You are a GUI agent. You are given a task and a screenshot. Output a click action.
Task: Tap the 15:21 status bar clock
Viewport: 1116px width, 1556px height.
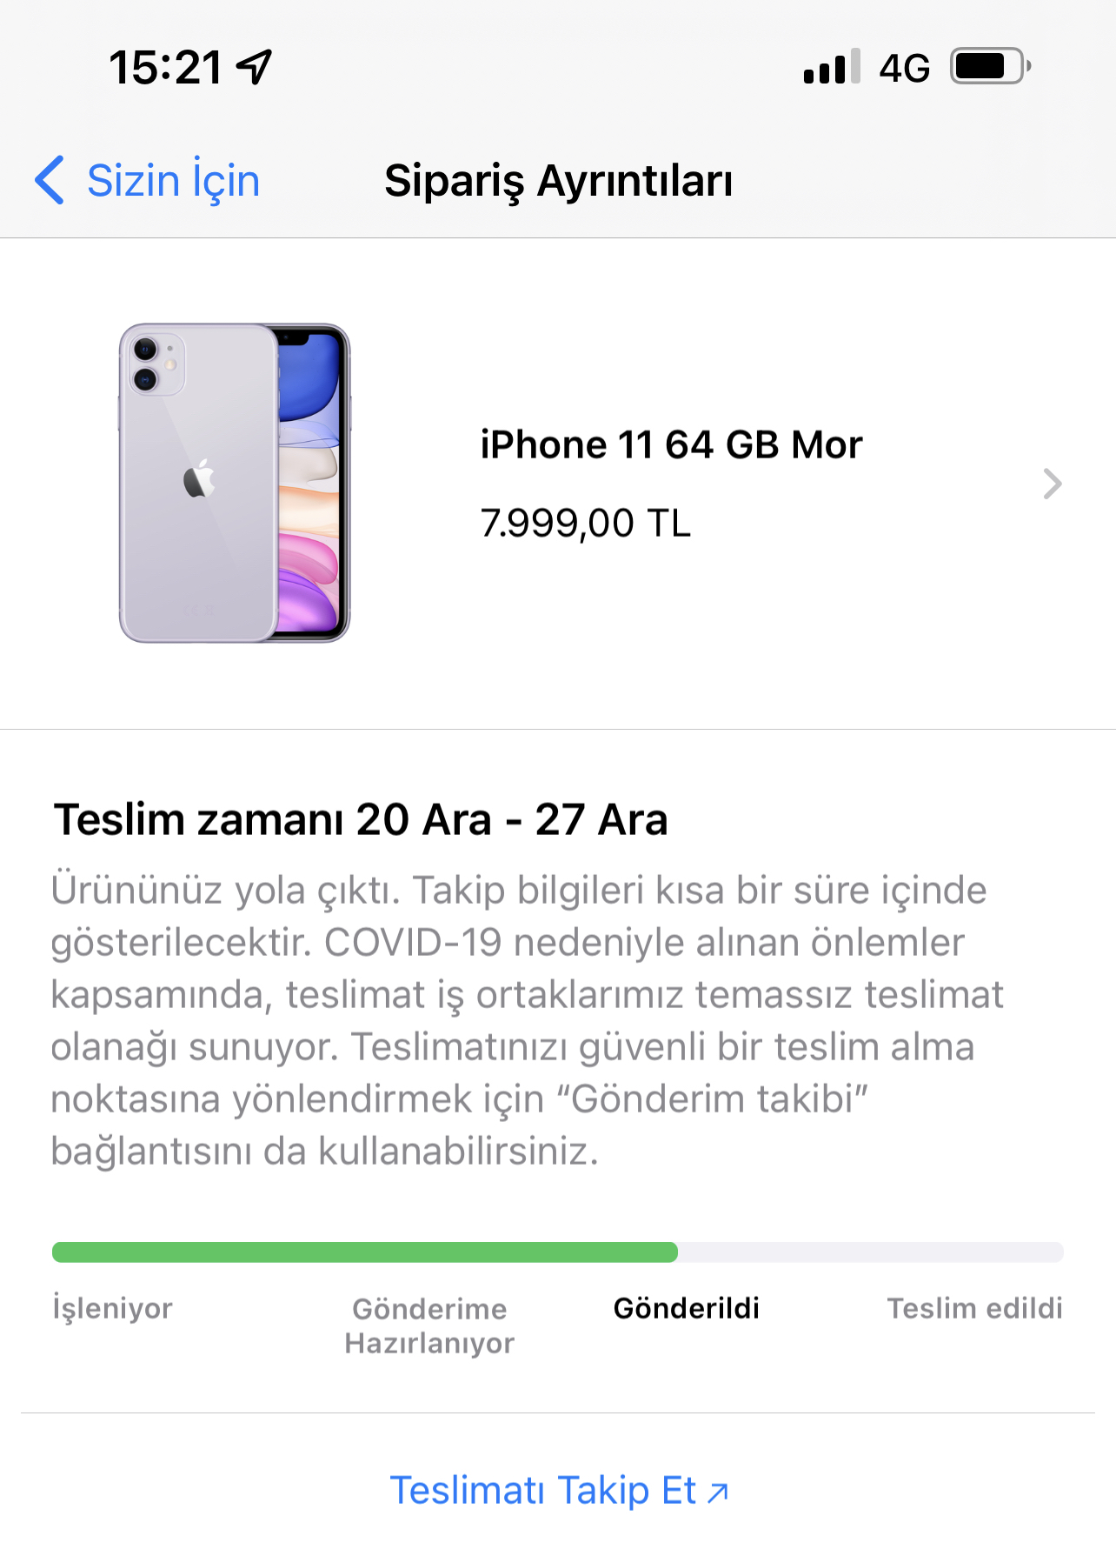[165, 67]
